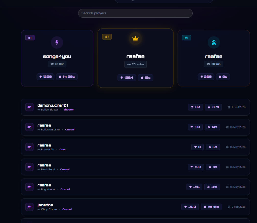257x223 pixels.
Task: Click the Casual label in Block Burst row
Action: point(65,170)
